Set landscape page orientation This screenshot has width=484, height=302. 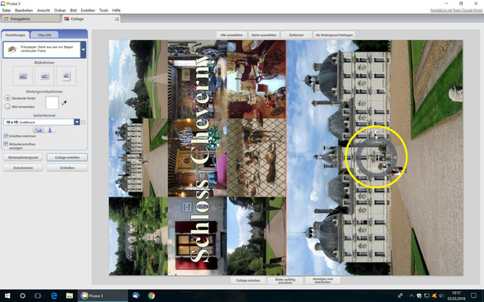[x=39, y=130]
